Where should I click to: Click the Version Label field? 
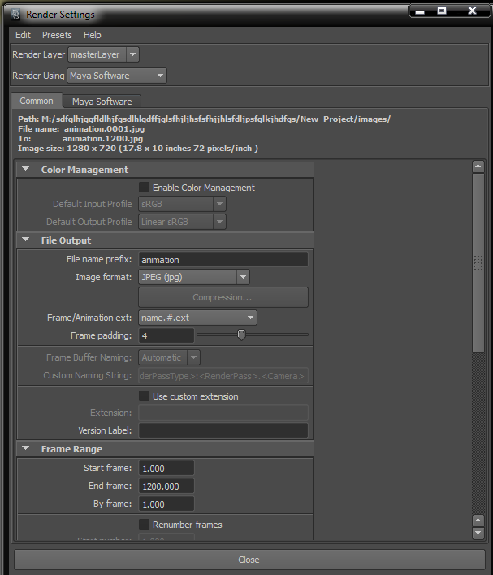pos(223,430)
